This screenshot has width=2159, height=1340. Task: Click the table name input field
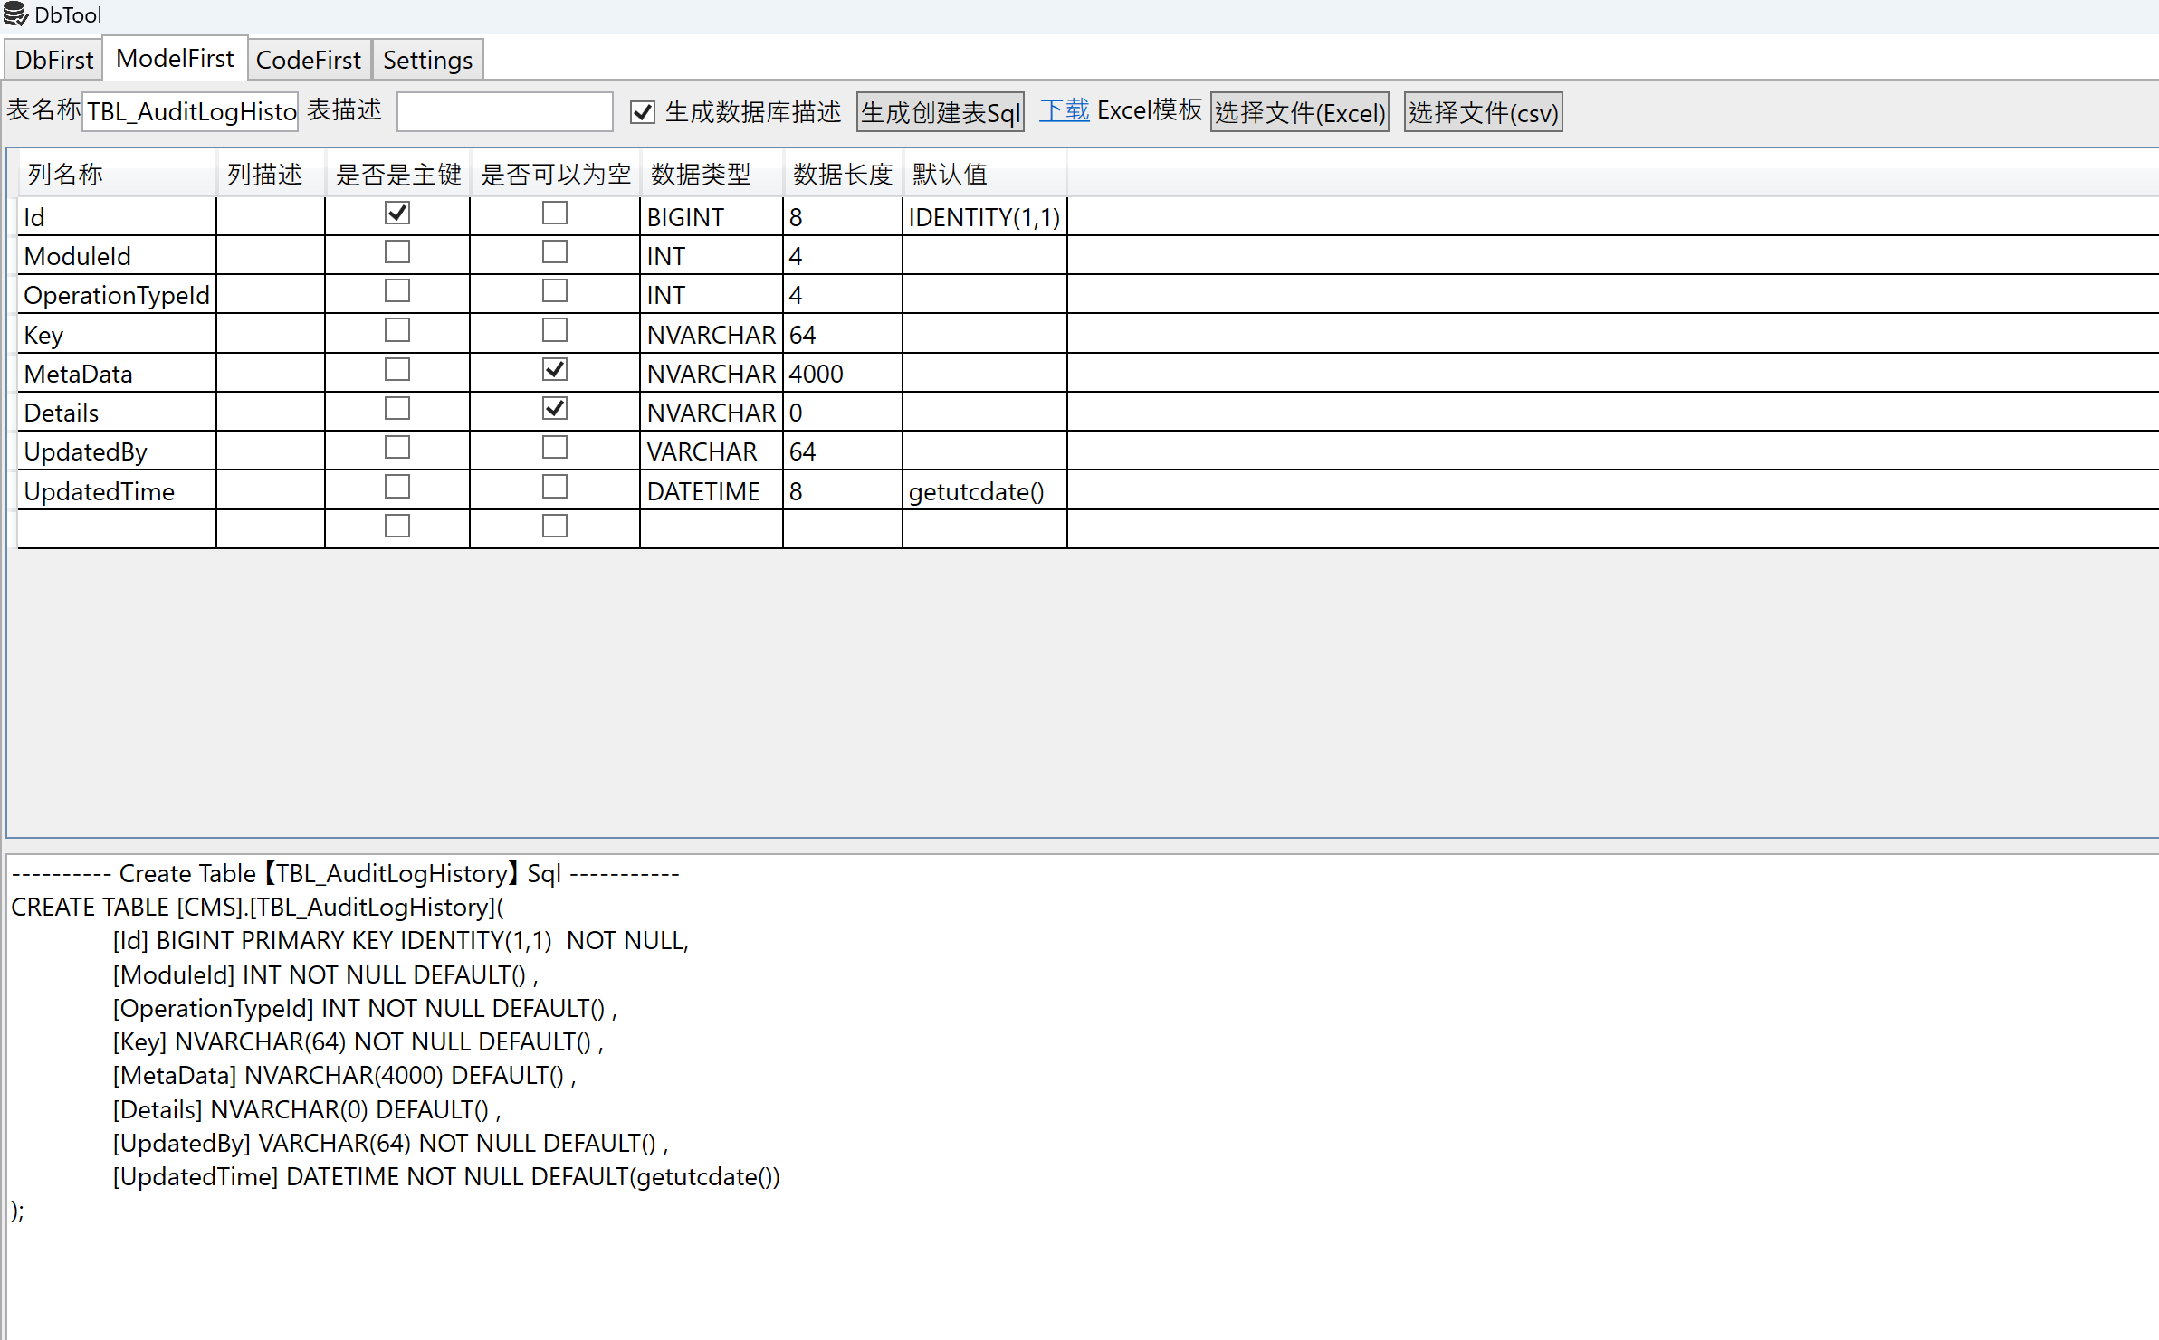coord(190,111)
